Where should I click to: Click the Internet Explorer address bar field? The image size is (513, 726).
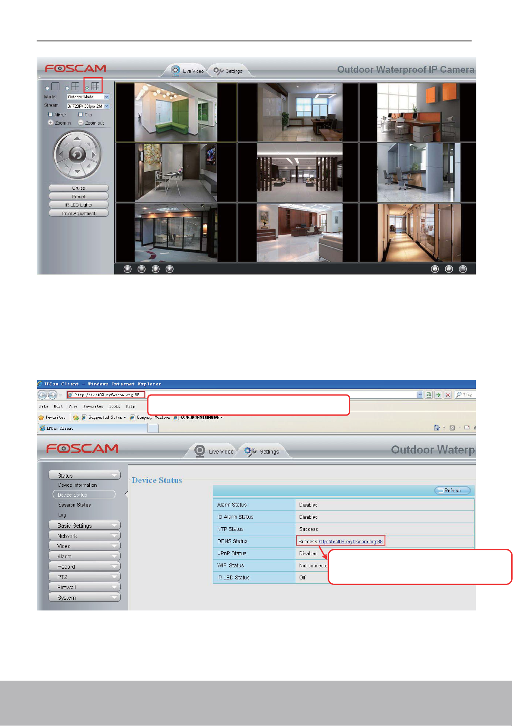click(x=245, y=394)
